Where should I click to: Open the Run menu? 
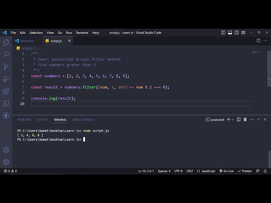69,33
